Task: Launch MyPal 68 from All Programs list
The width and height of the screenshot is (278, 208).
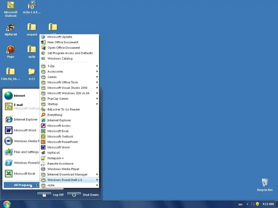Action: (69, 153)
